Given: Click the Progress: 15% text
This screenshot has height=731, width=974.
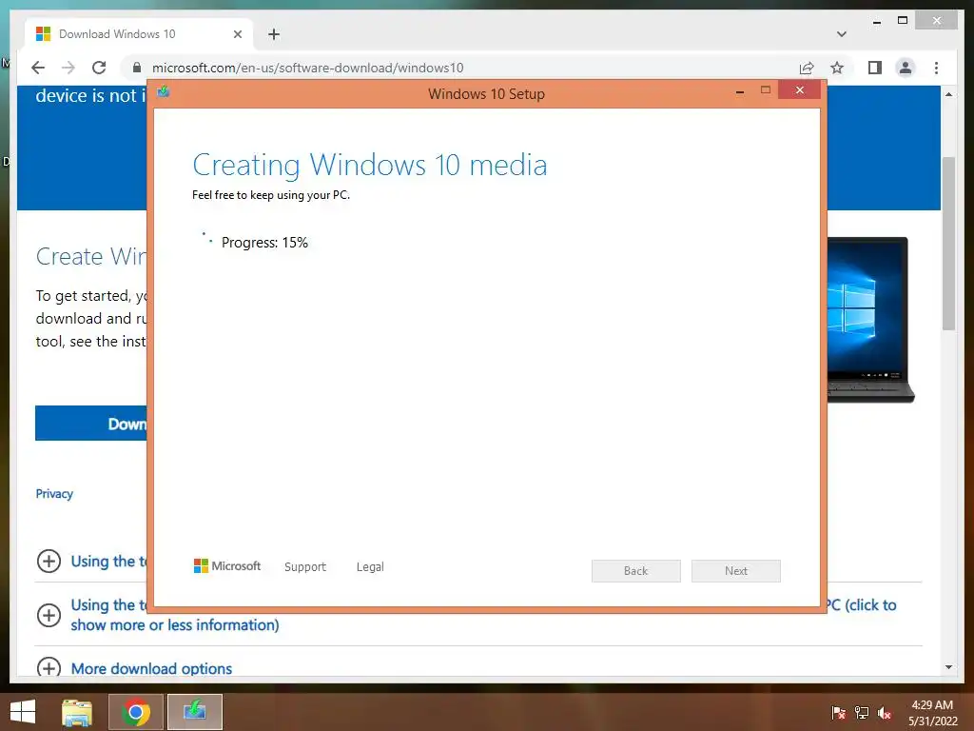Looking at the screenshot, I should [264, 243].
